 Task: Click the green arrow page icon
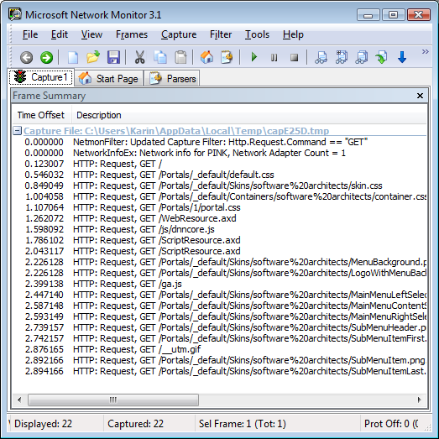(382, 57)
